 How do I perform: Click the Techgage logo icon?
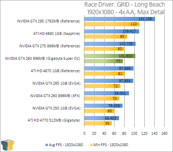8,145
